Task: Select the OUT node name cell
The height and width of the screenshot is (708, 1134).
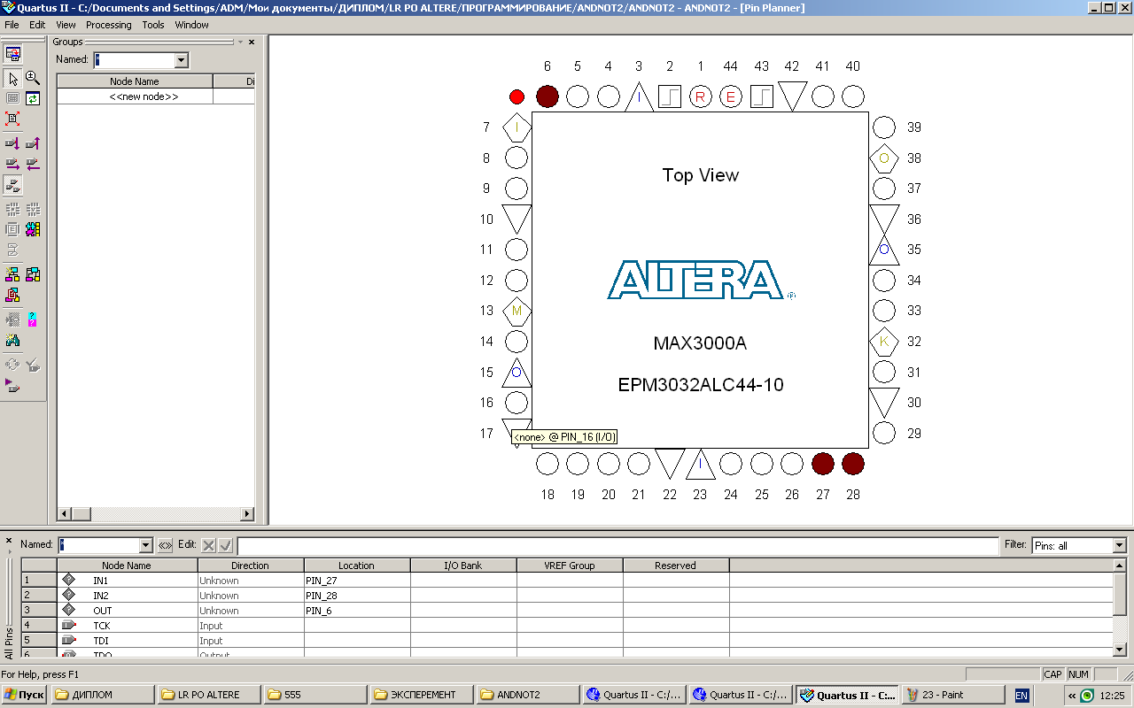Action: coord(128,611)
